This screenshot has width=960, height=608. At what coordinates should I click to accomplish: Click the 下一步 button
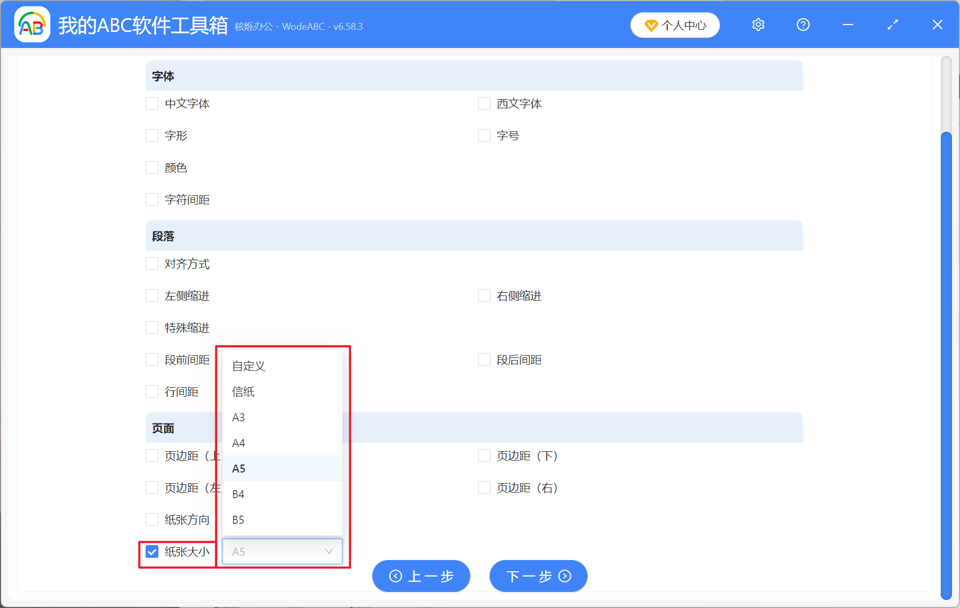(x=538, y=576)
